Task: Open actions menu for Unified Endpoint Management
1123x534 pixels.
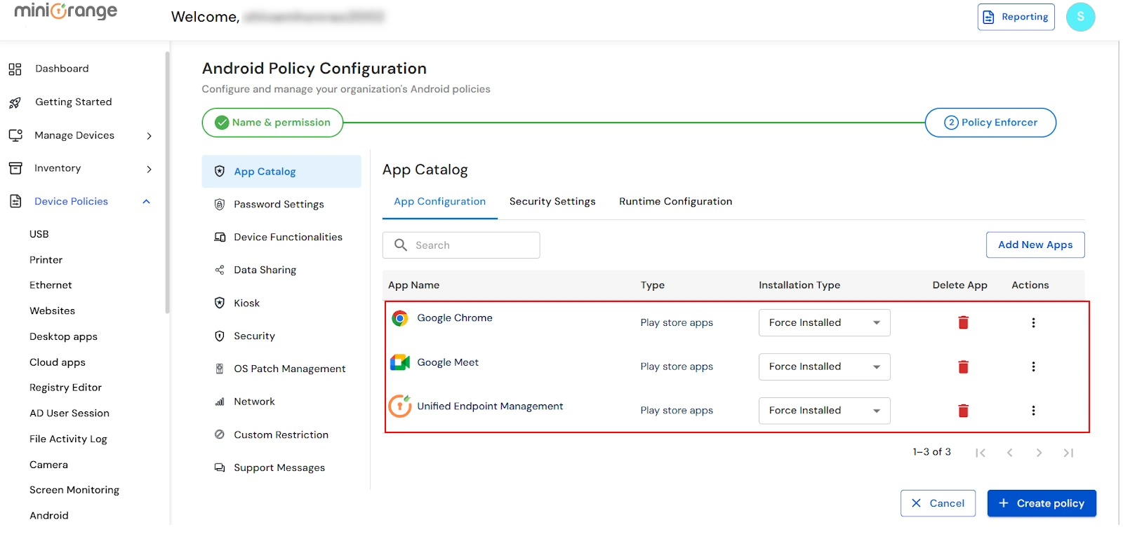Action: tap(1033, 411)
